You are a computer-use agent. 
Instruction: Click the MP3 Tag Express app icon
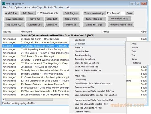4,3
